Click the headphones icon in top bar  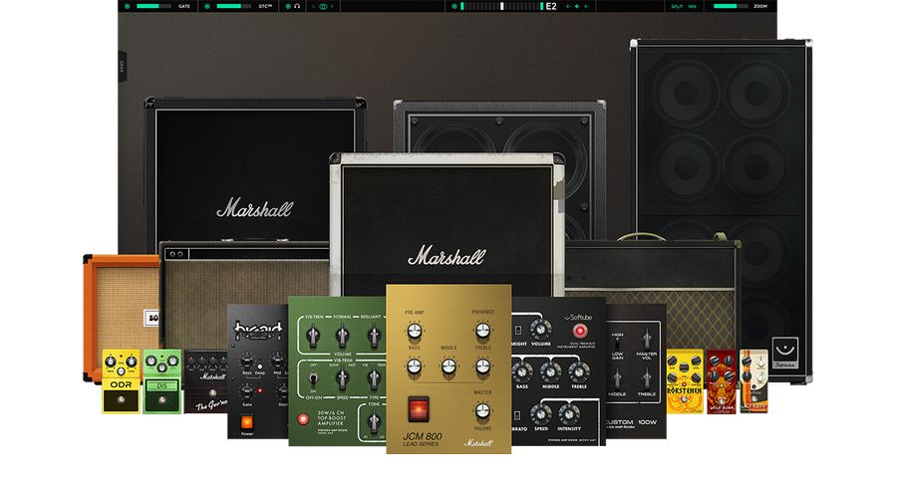297,6
